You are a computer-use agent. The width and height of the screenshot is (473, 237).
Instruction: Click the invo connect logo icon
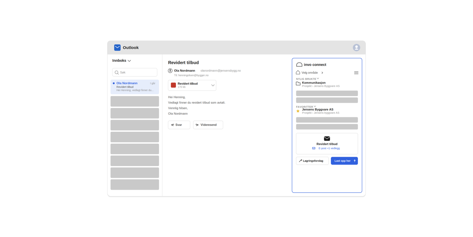click(x=299, y=65)
